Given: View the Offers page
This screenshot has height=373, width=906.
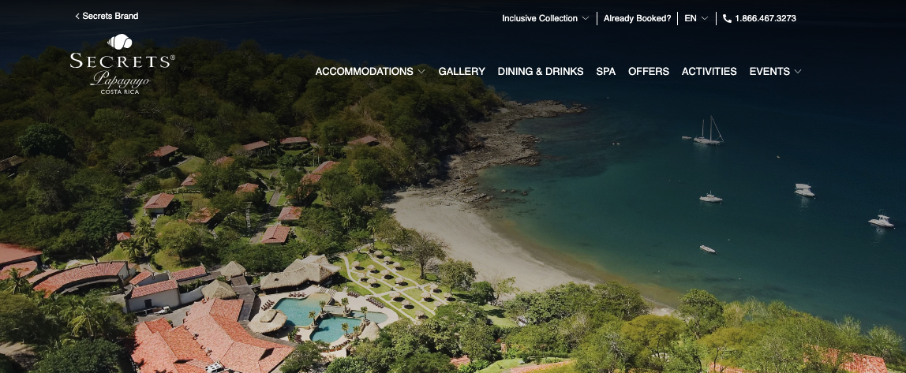Looking at the screenshot, I should (x=648, y=72).
